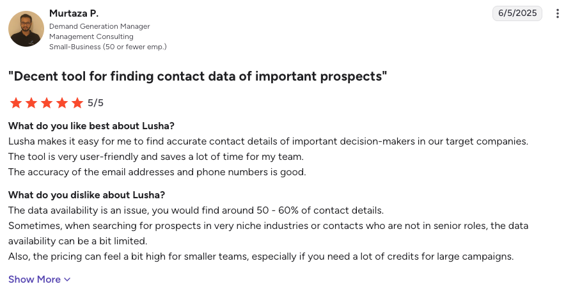Image resolution: width=566 pixels, height=291 pixels.
Task: Click the 6/5/2025 date badge
Action: tap(517, 13)
